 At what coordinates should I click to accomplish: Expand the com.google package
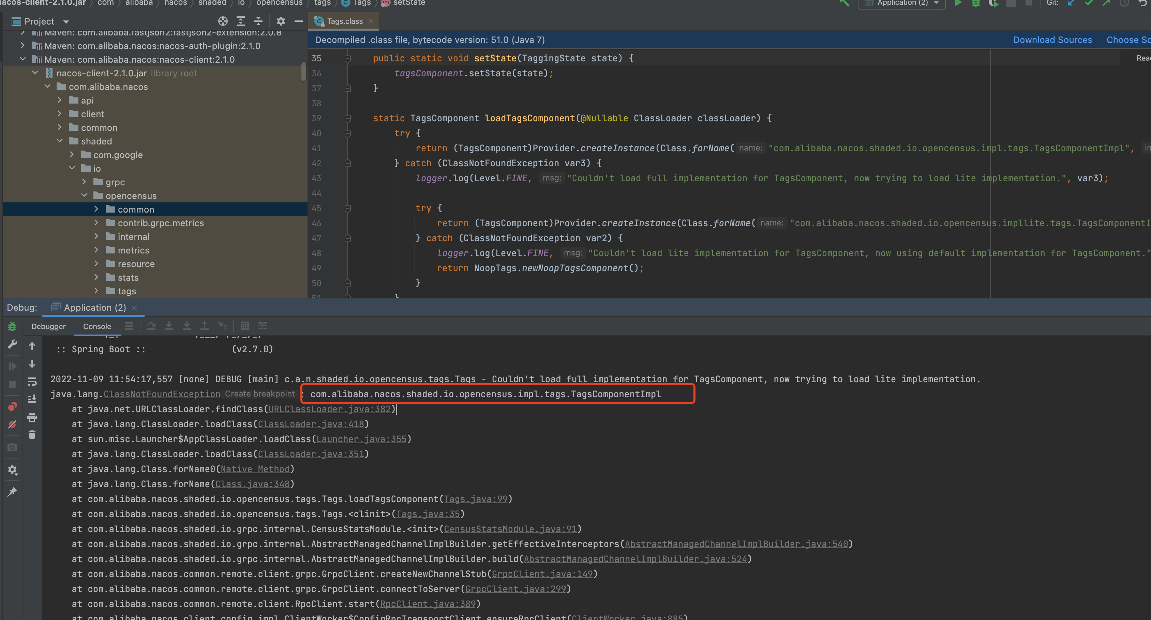pos(72,154)
